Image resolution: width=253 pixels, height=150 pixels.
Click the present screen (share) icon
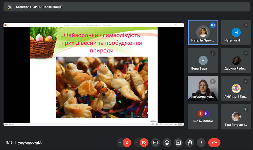[x=178, y=143]
